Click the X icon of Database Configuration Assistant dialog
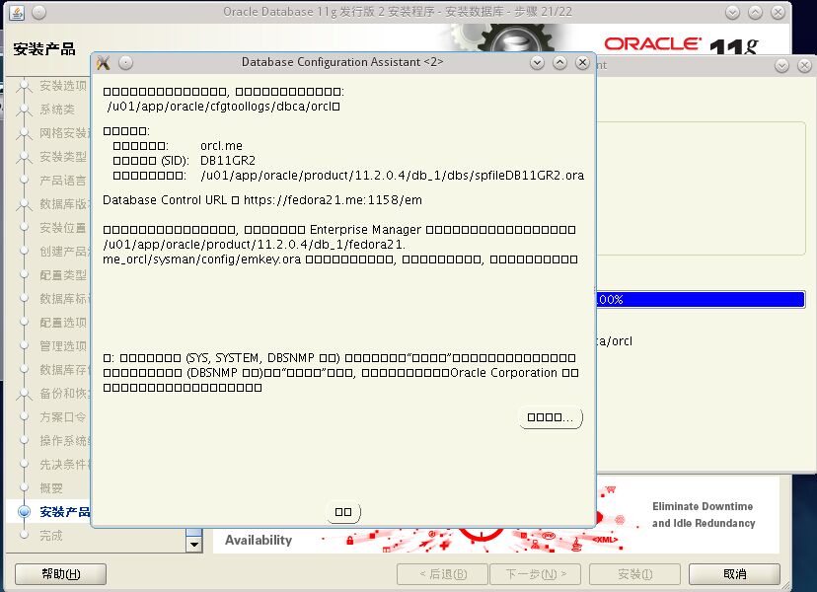The height and width of the screenshot is (592, 817). click(104, 63)
